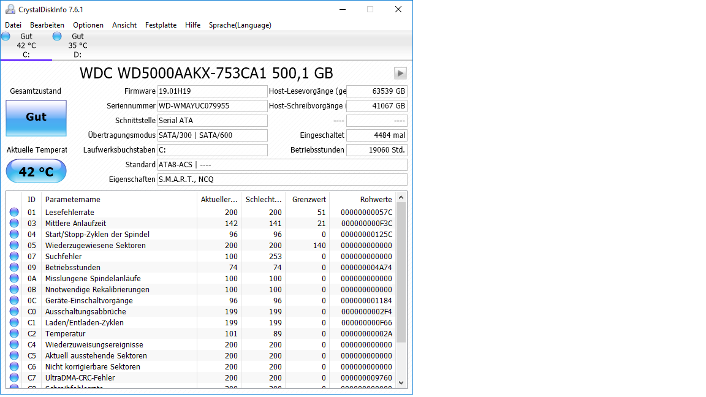The image size is (706, 397).
Task: Click Eingeschaltet value 4484 mal
Action: tap(377, 135)
